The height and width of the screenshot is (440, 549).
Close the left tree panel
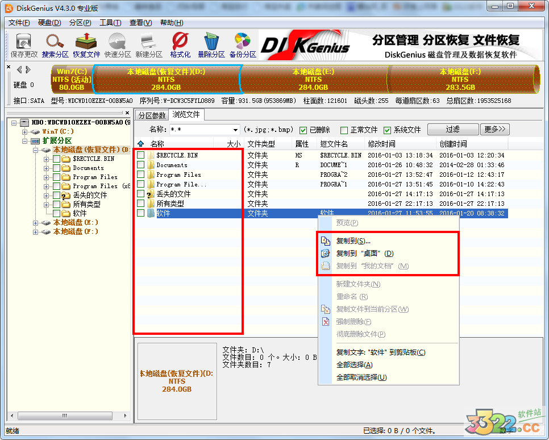pos(127,113)
